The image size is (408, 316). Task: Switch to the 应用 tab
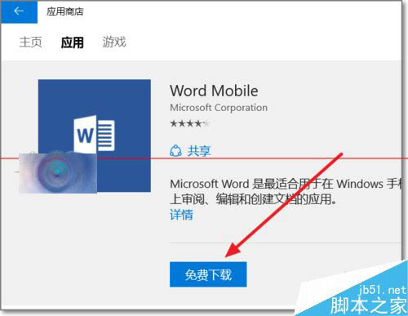click(72, 42)
